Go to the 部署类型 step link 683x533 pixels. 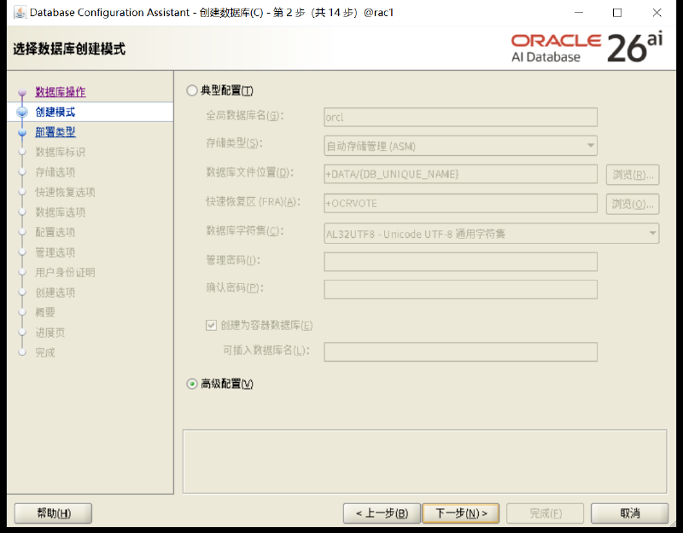click(55, 132)
